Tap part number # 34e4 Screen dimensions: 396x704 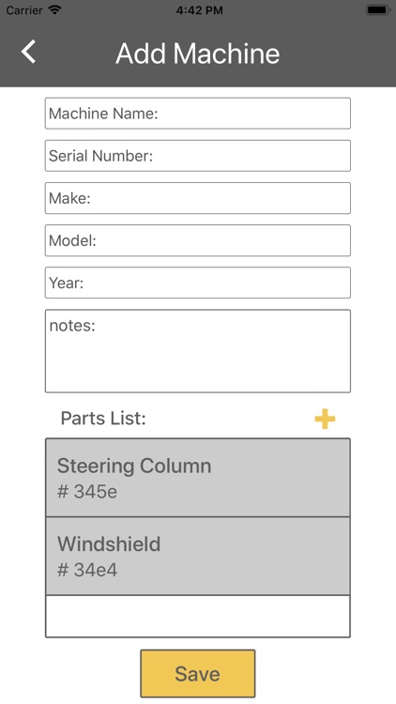[87, 570]
